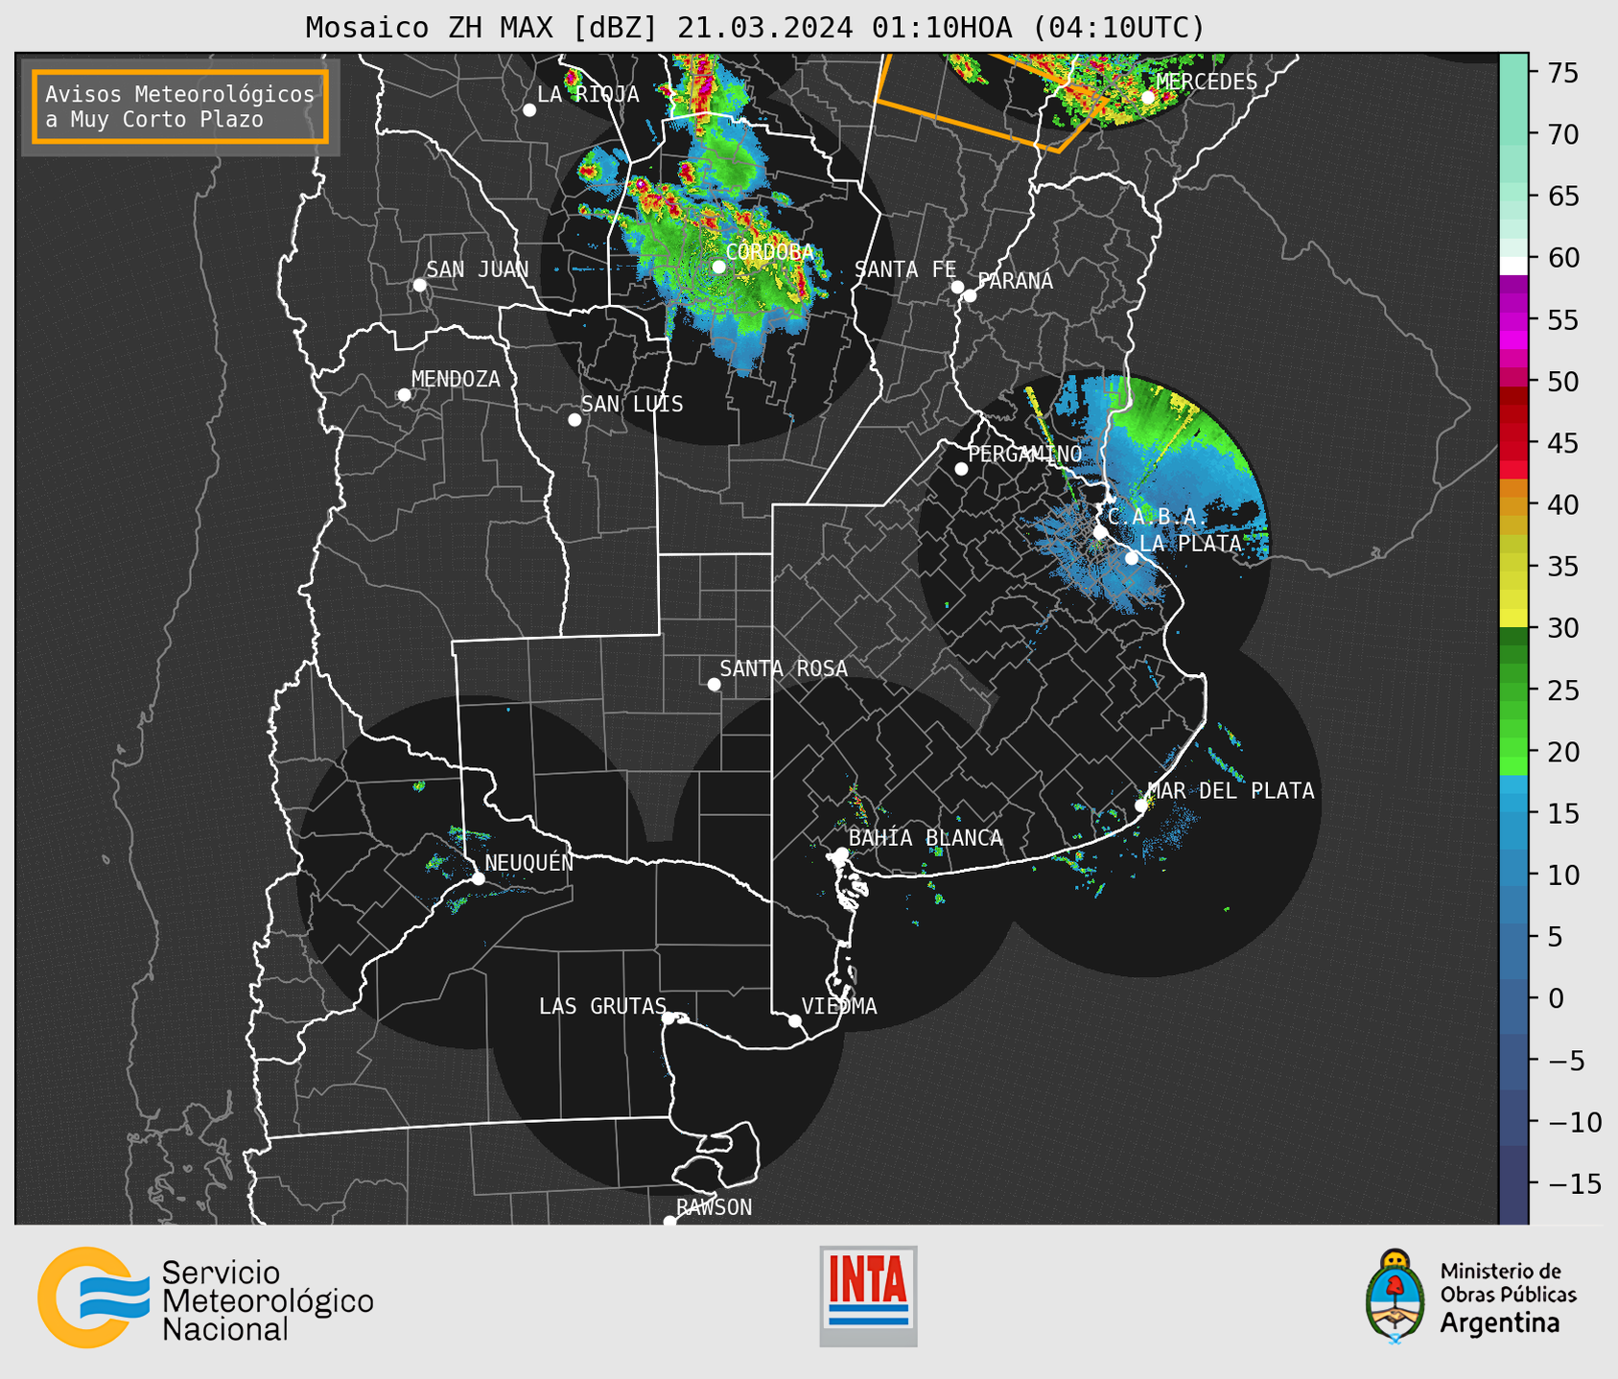Click the LA RIOJA label text
Viewport: 1618px width, 1379px height.
point(588,94)
